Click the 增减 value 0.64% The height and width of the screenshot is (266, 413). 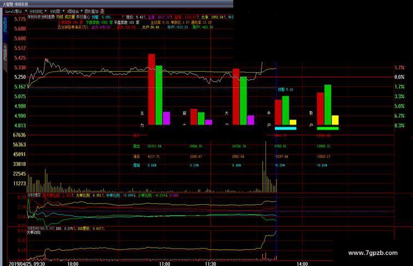pos(152,165)
